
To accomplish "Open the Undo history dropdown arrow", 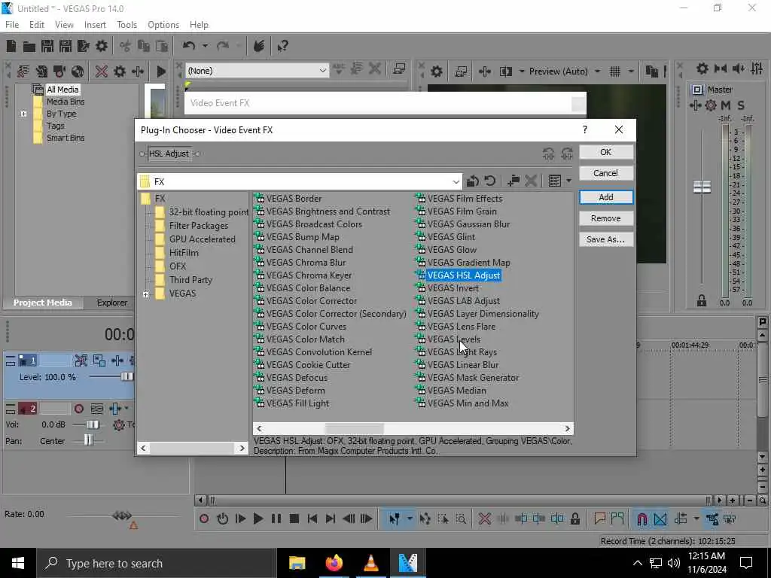I will coord(205,46).
